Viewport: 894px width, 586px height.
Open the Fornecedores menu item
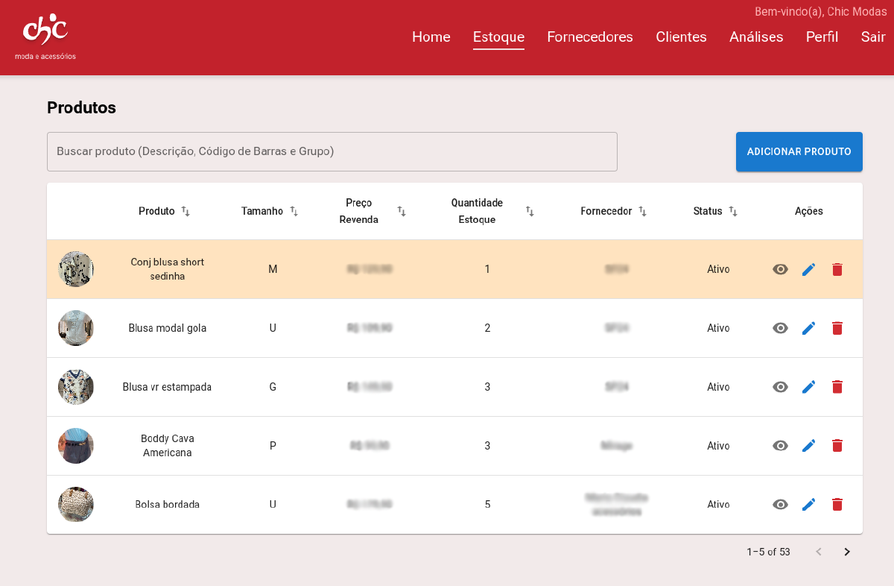(589, 37)
